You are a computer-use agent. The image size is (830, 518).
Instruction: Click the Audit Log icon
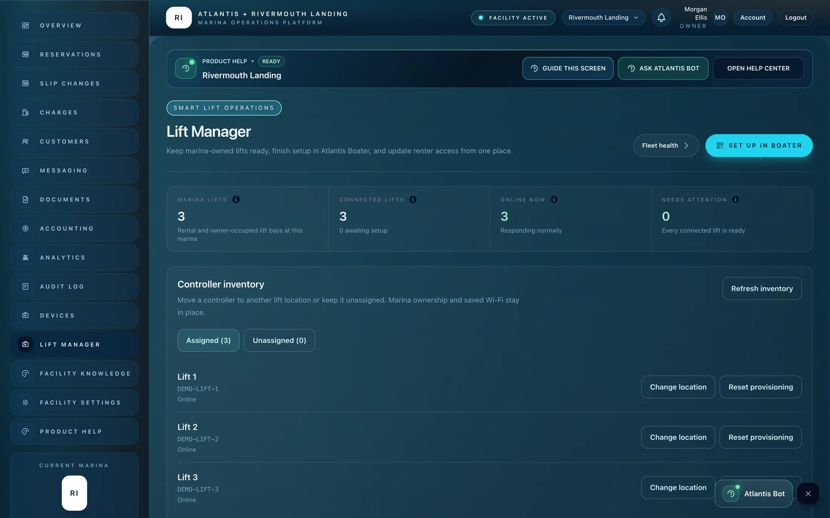[x=25, y=286]
